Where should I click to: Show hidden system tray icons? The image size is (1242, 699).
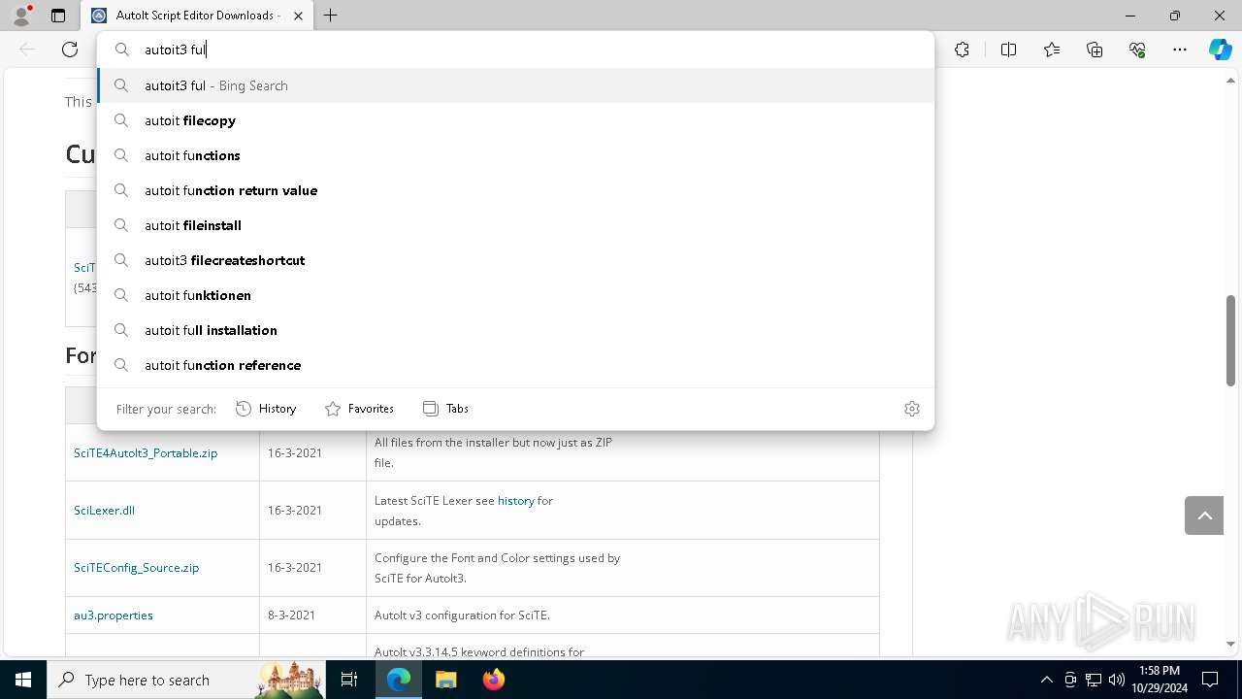(x=1046, y=680)
